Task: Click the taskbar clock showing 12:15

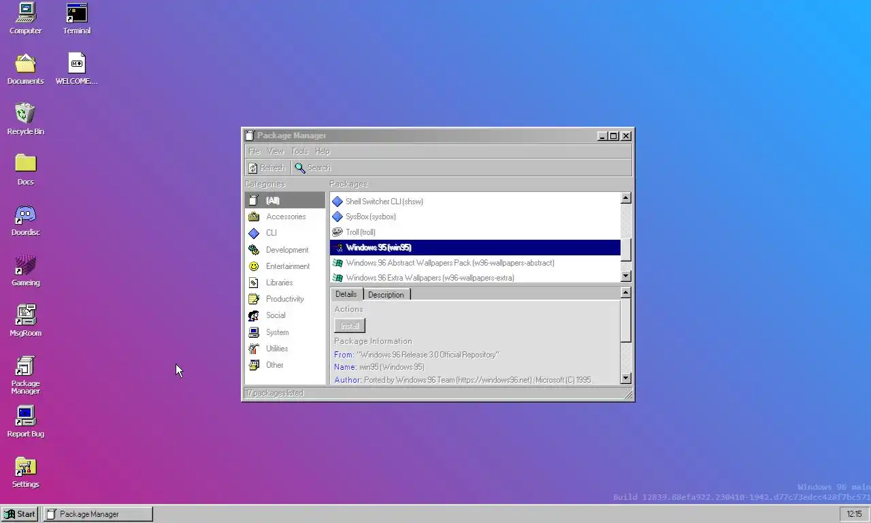Action: tap(854, 514)
